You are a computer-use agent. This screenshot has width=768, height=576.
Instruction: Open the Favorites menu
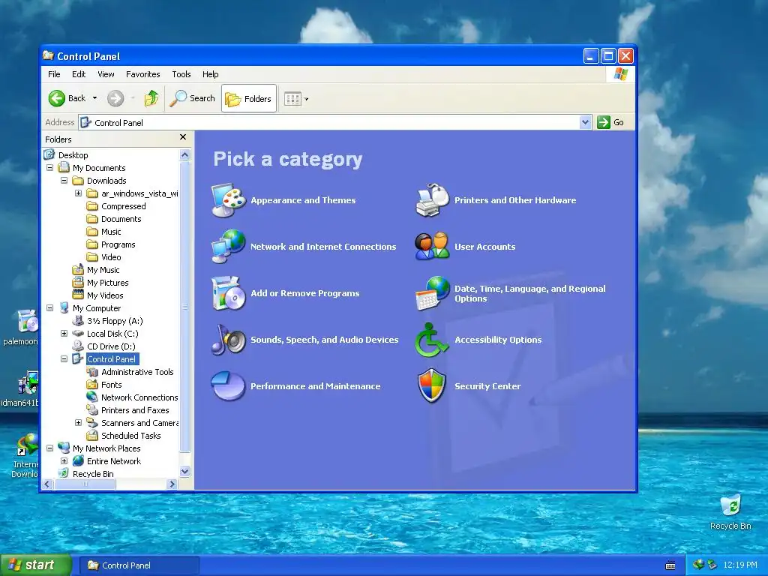(x=143, y=74)
